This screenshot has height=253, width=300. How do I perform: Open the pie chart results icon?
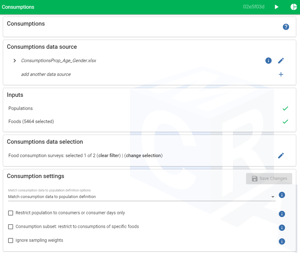293,7
